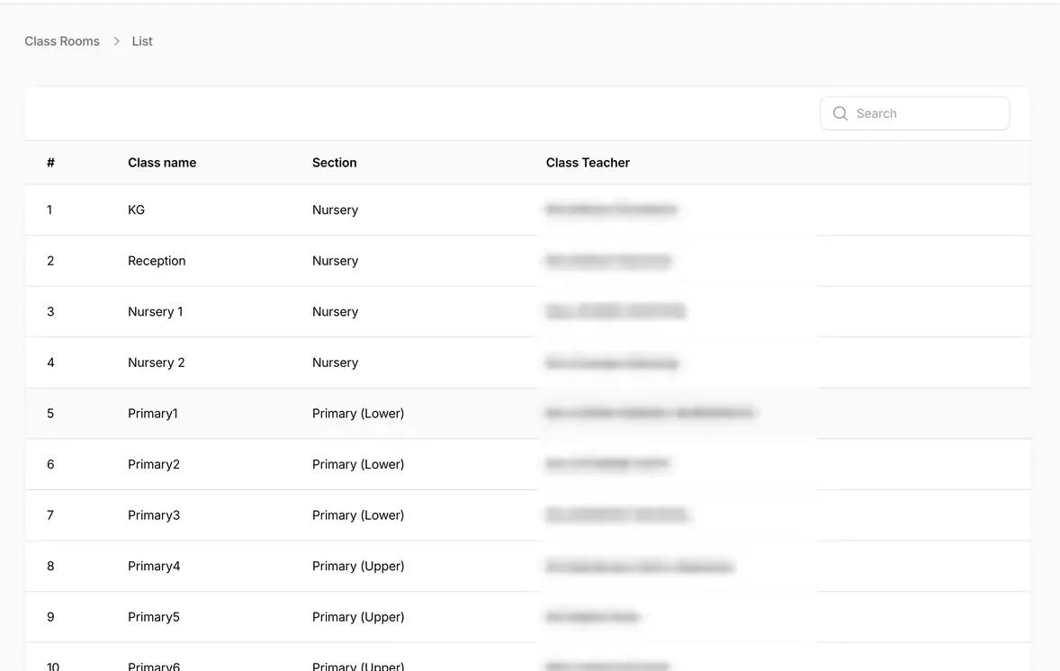Click row number 4 cell
The height and width of the screenshot is (671, 1060).
tap(50, 362)
